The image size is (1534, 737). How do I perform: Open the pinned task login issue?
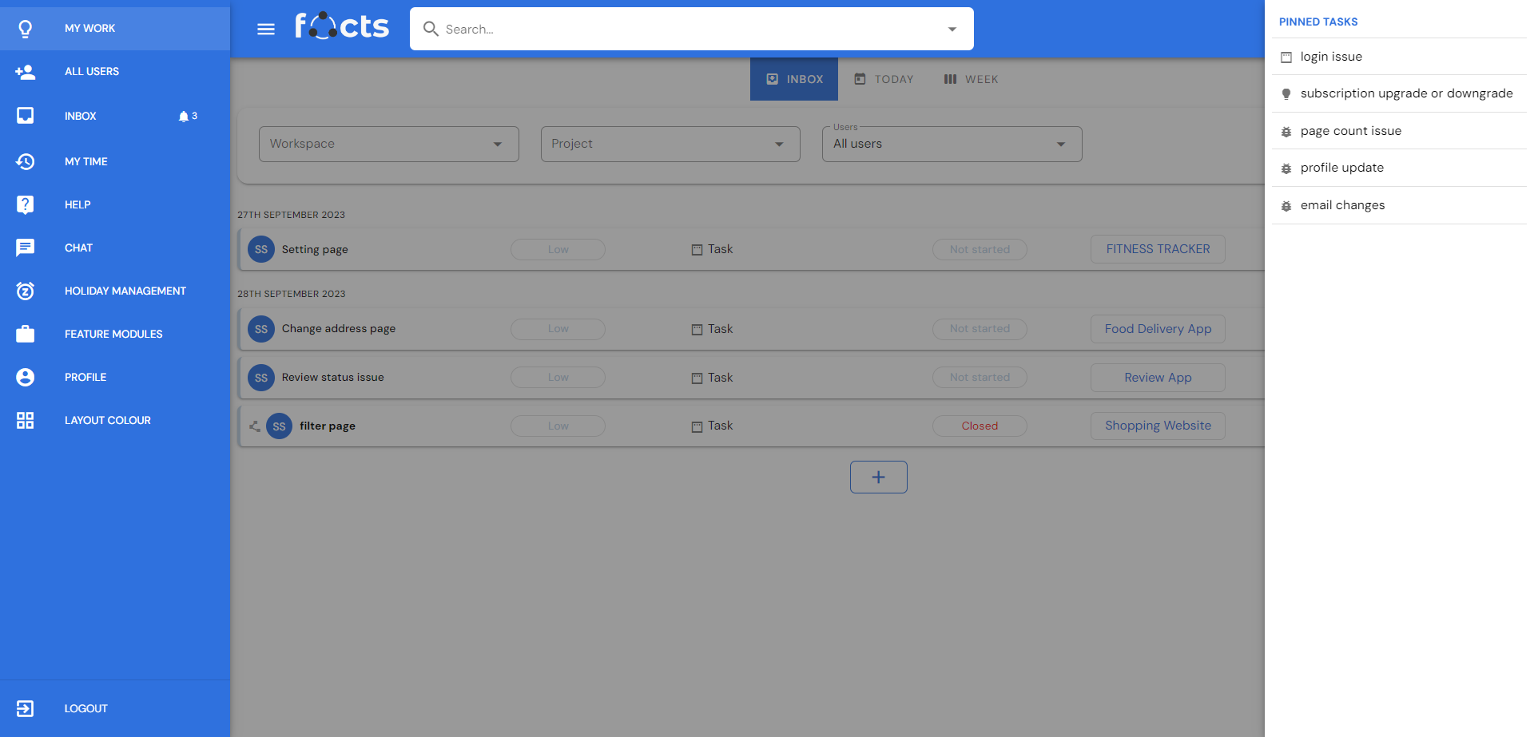click(x=1331, y=57)
